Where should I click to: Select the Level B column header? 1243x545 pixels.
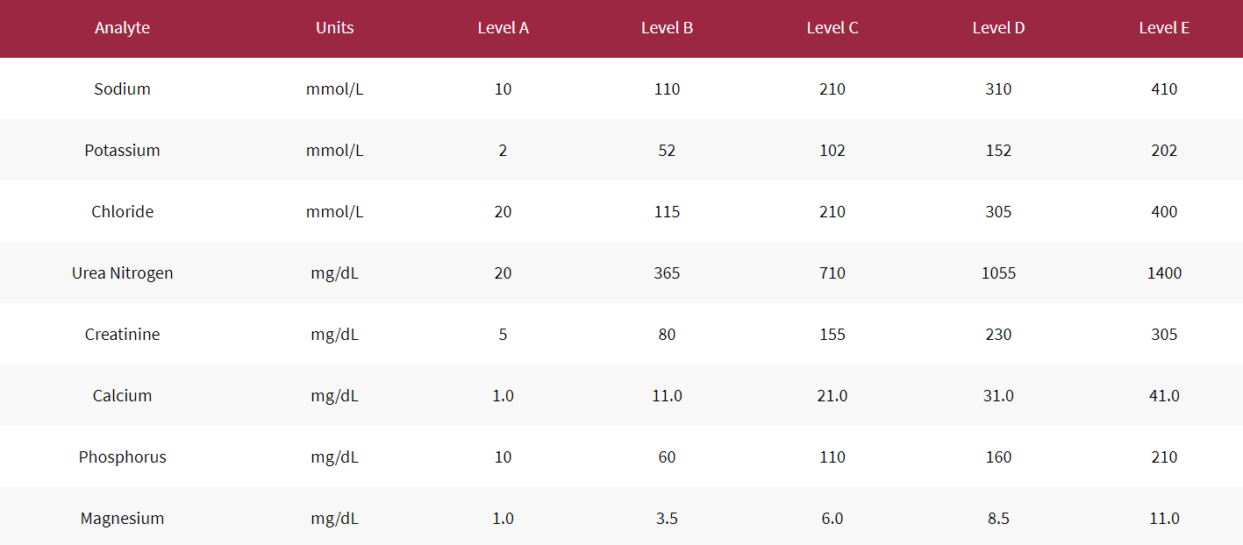667,28
